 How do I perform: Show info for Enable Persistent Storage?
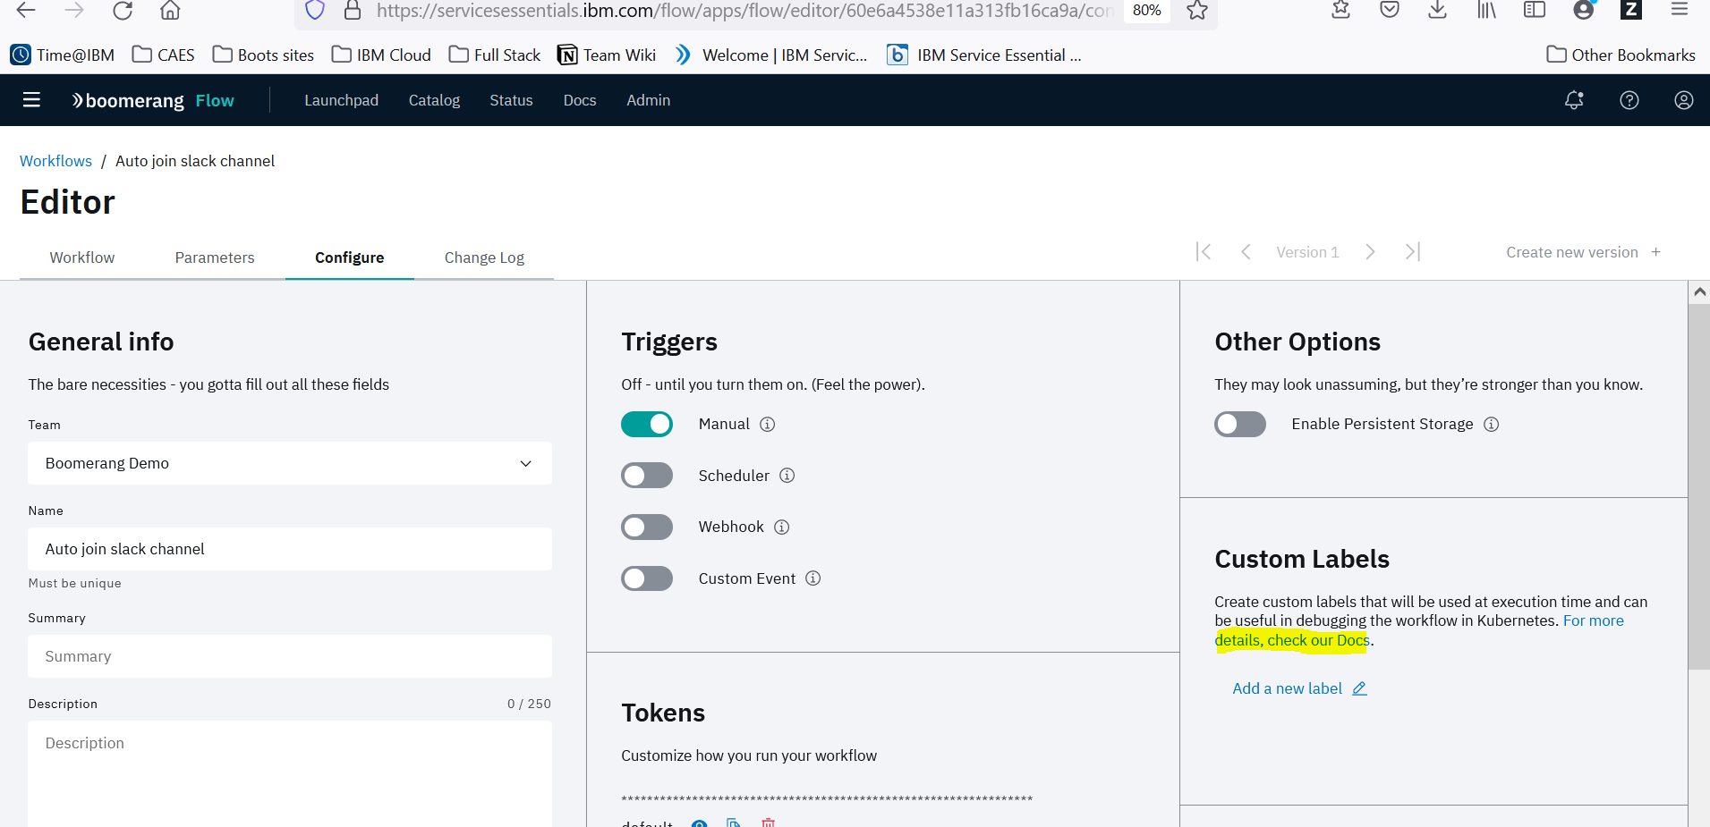pyautogui.click(x=1492, y=424)
